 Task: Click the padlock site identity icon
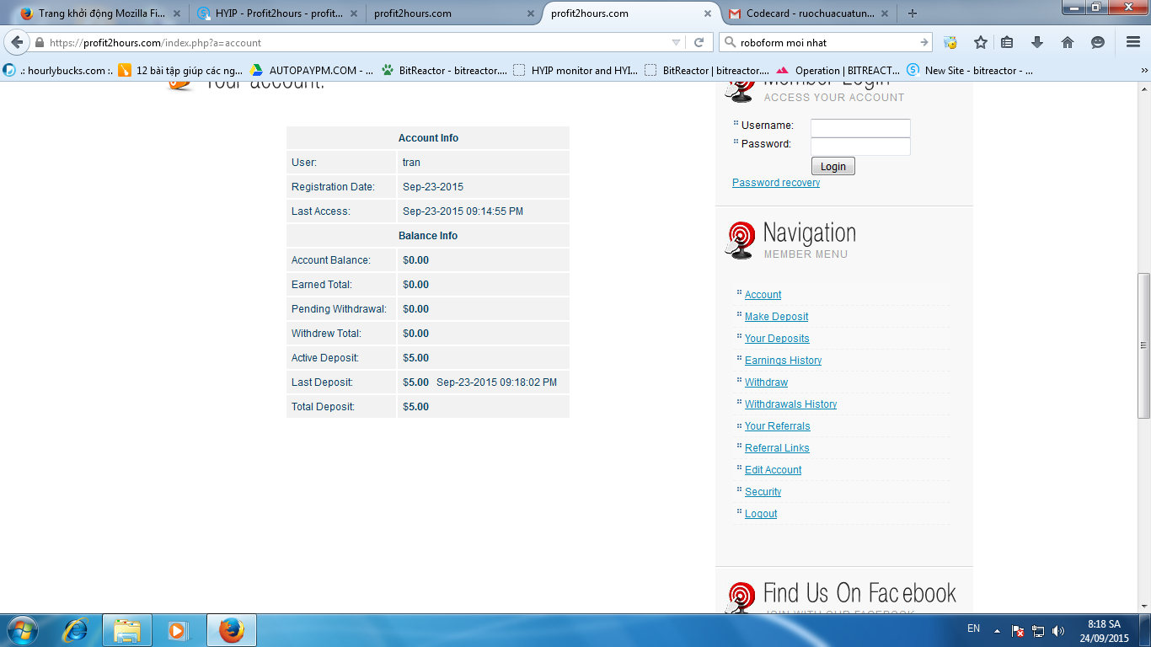point(39,42)
